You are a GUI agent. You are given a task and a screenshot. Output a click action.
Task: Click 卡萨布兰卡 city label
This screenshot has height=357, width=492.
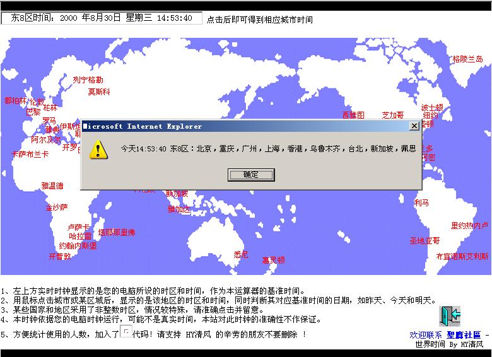click(30, 154)
